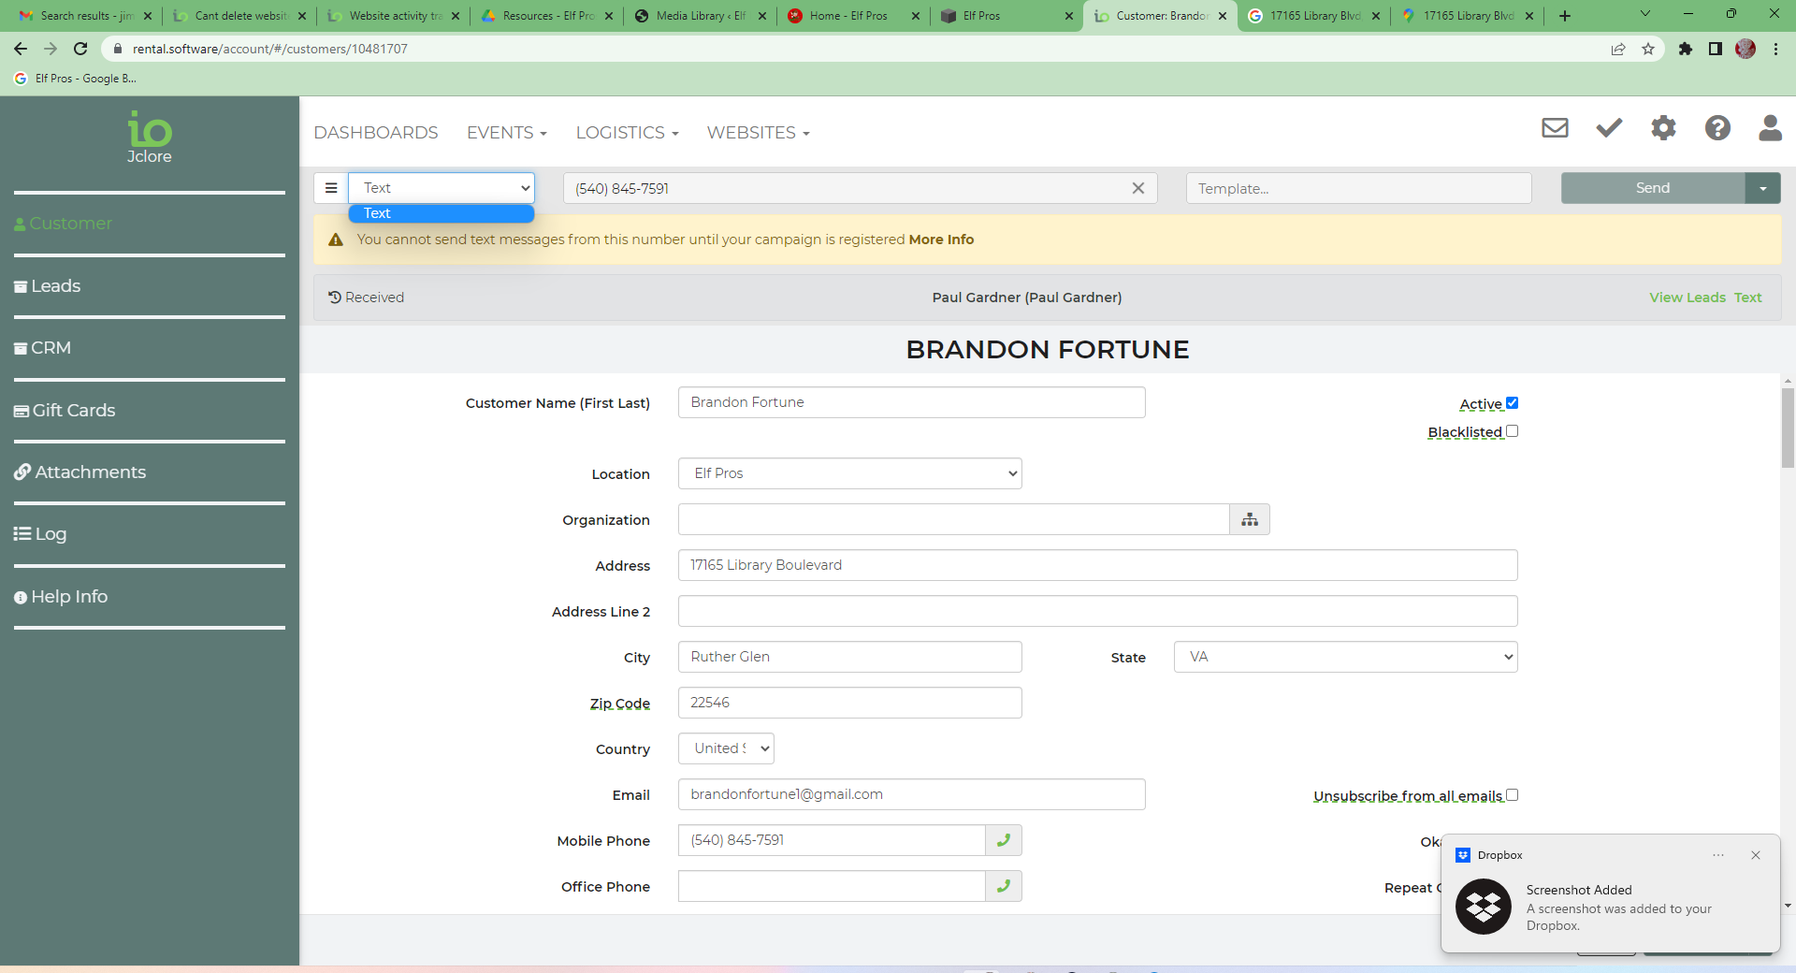Click the hamburger menu icon beside Text
1796x973 pixels.
tap(331, 188)
